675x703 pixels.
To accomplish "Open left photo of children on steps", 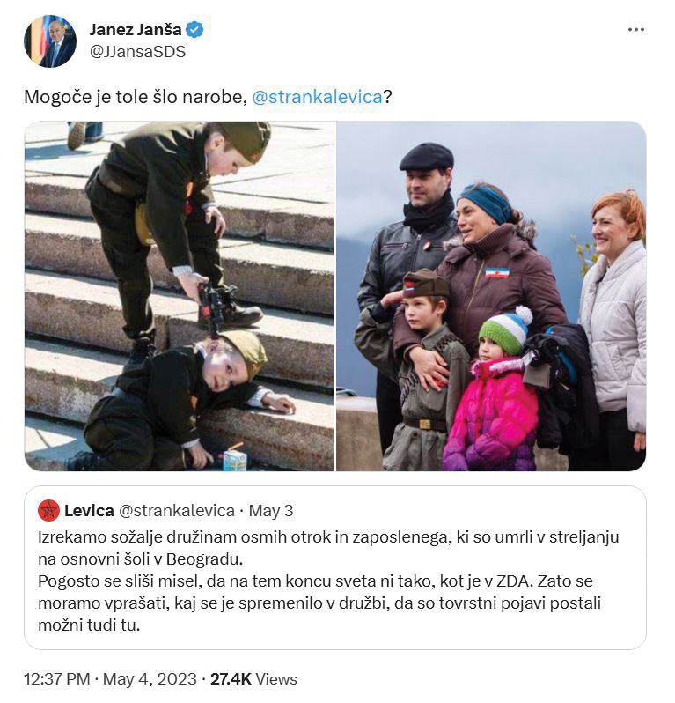I will (x=180, y=296).
